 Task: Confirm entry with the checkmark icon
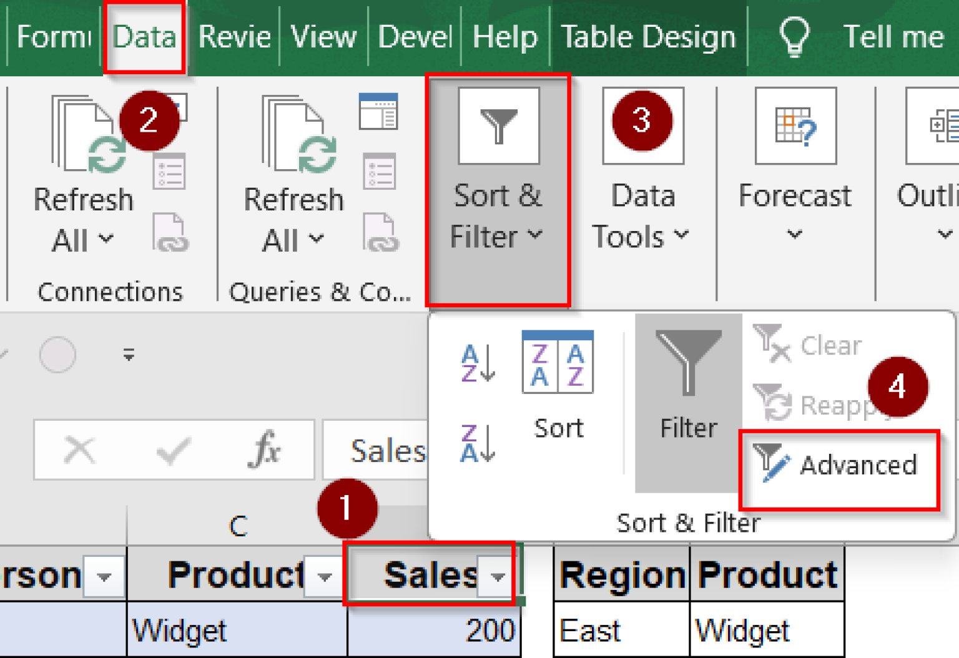tap(173, 448)
